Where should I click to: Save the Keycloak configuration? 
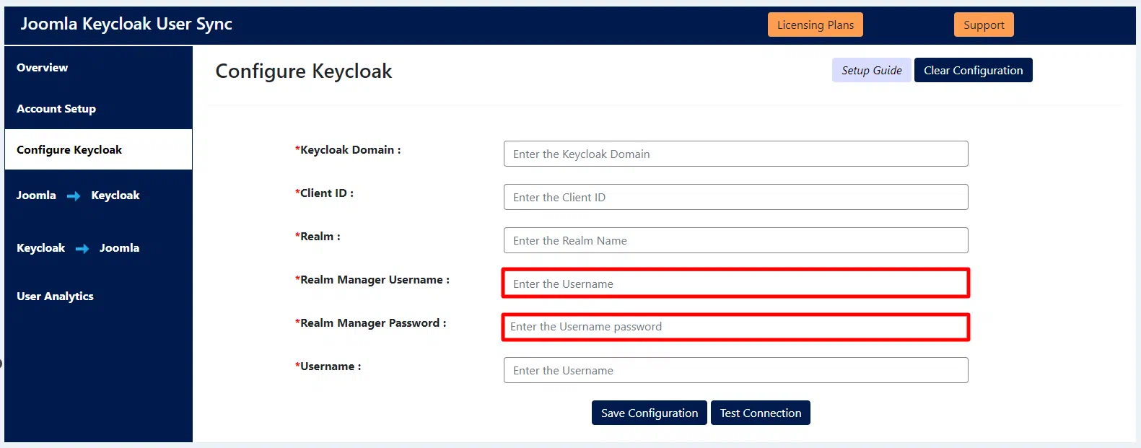649,413
